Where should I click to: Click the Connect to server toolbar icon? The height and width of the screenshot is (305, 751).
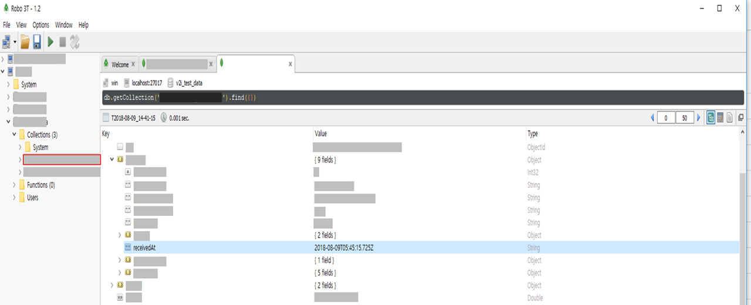click(7, 42)
